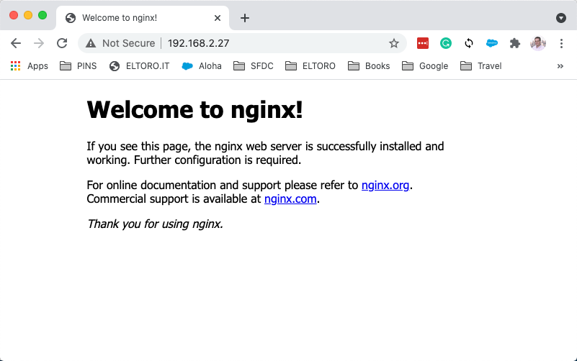Image resolution: width=577 pixels, height=361 pixels.
Task: Click the circular arrows sync extension icon
Action: pyautogui.click(x=469, y=43)
